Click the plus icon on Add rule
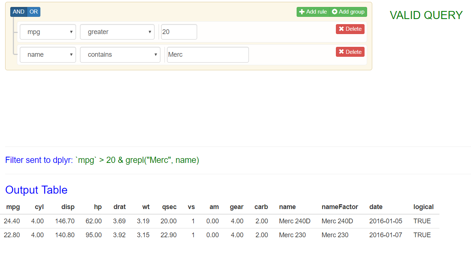This screenshot has height=257, width=471. [302, 12]
